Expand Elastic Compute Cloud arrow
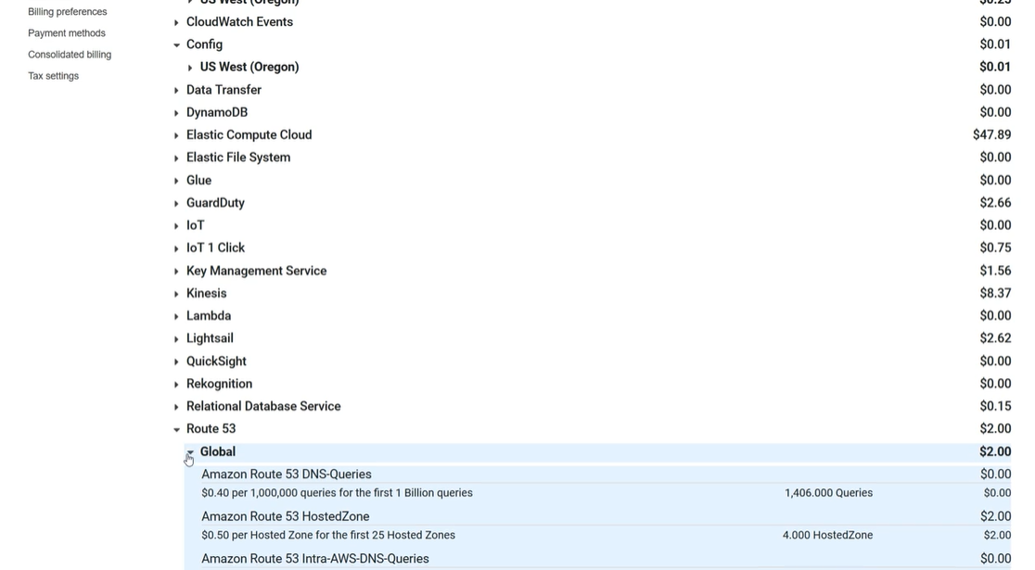The width and height of the screenshot is (1035, 570). click(x=176, y=135)
